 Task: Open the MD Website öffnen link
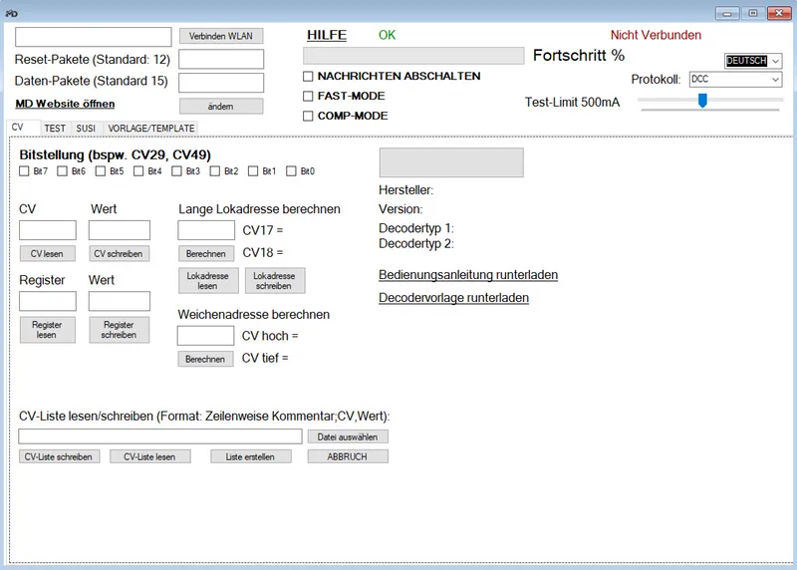click(x=65, y=104)
